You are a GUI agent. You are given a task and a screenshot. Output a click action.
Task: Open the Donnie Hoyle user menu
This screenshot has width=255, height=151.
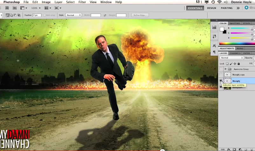(x=241, y=2)
